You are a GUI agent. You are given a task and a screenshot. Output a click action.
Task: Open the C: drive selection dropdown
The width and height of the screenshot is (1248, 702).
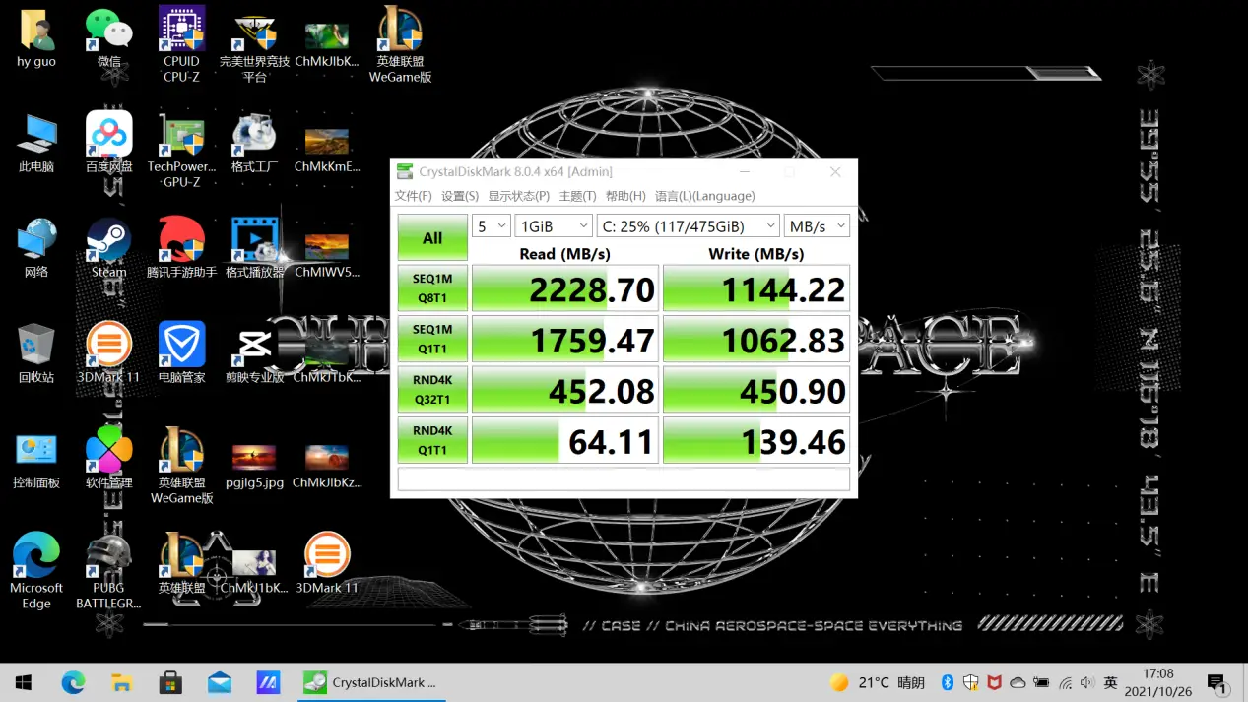688,226
